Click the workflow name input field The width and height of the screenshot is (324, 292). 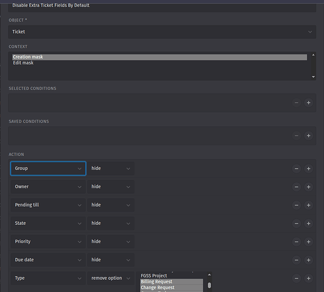coord(162,6)
